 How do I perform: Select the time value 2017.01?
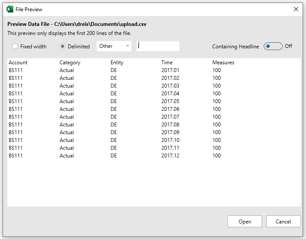170,70
